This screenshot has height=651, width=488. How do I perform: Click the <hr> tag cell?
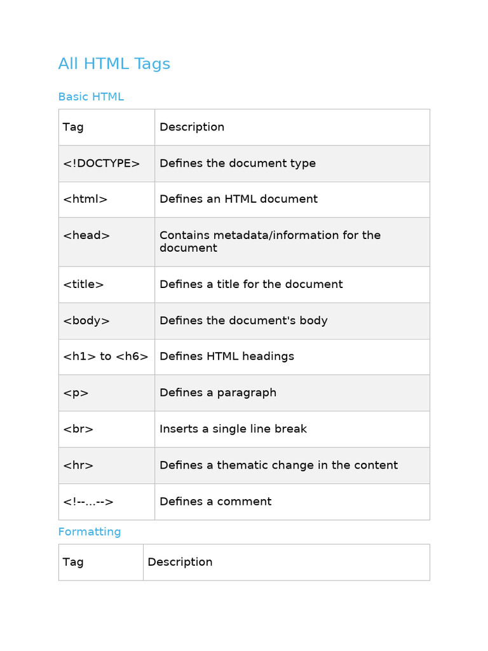point(79,465)
